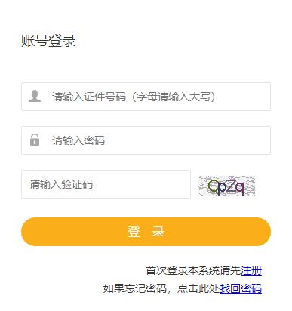Open the 注册 registration link
This screenshot has height=311, width=292.
251,270
